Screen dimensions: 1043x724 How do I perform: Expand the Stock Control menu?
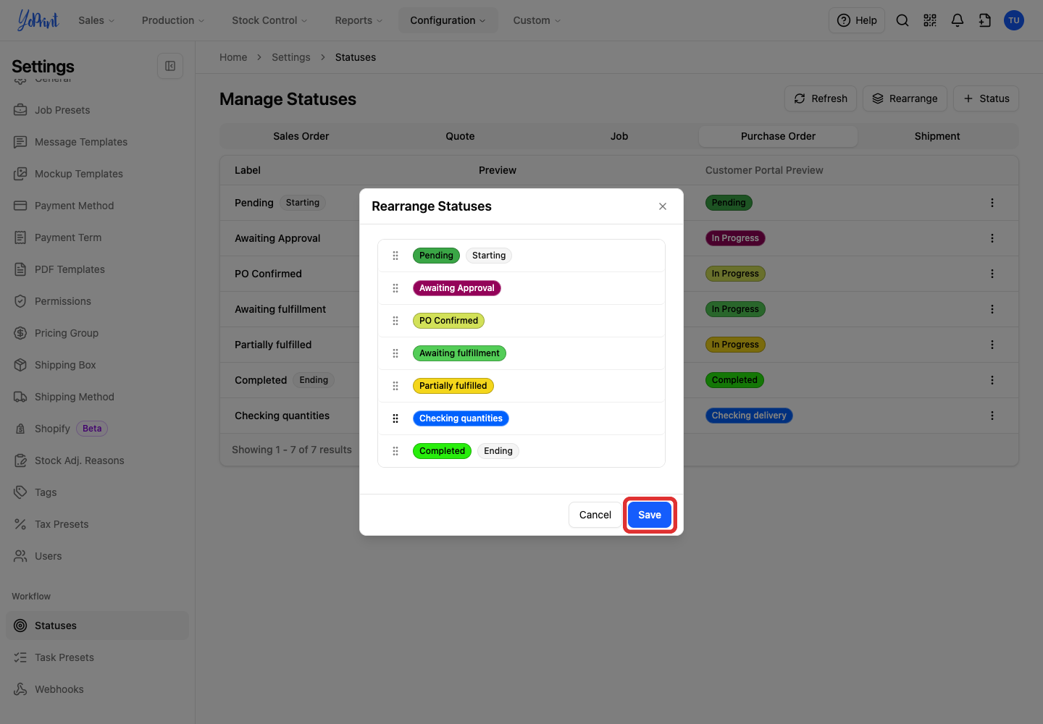[x=269, y=20]
